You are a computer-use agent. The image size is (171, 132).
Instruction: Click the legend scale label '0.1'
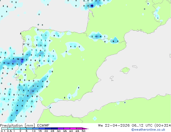pos(3,131)
